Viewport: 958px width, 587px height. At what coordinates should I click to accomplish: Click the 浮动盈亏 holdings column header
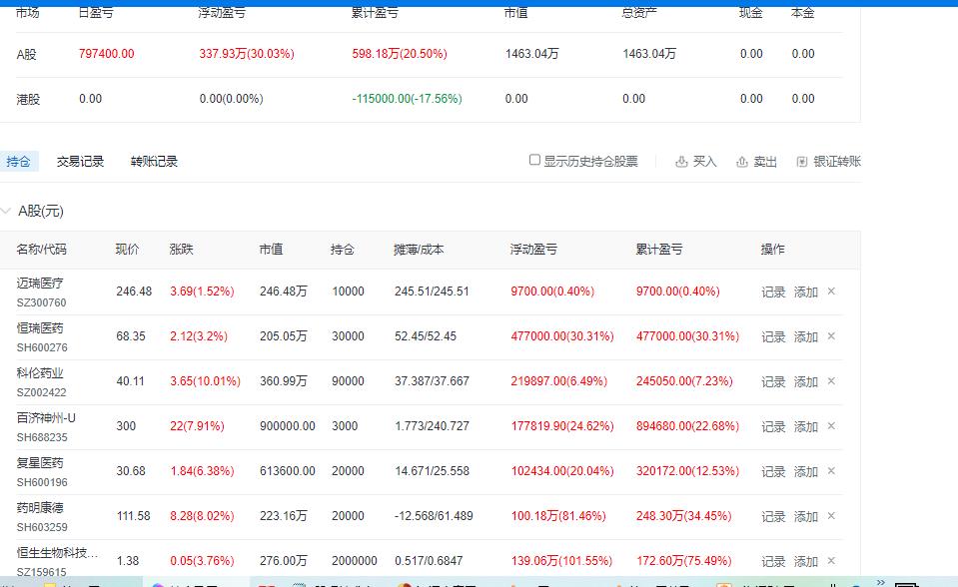[533, 250]
